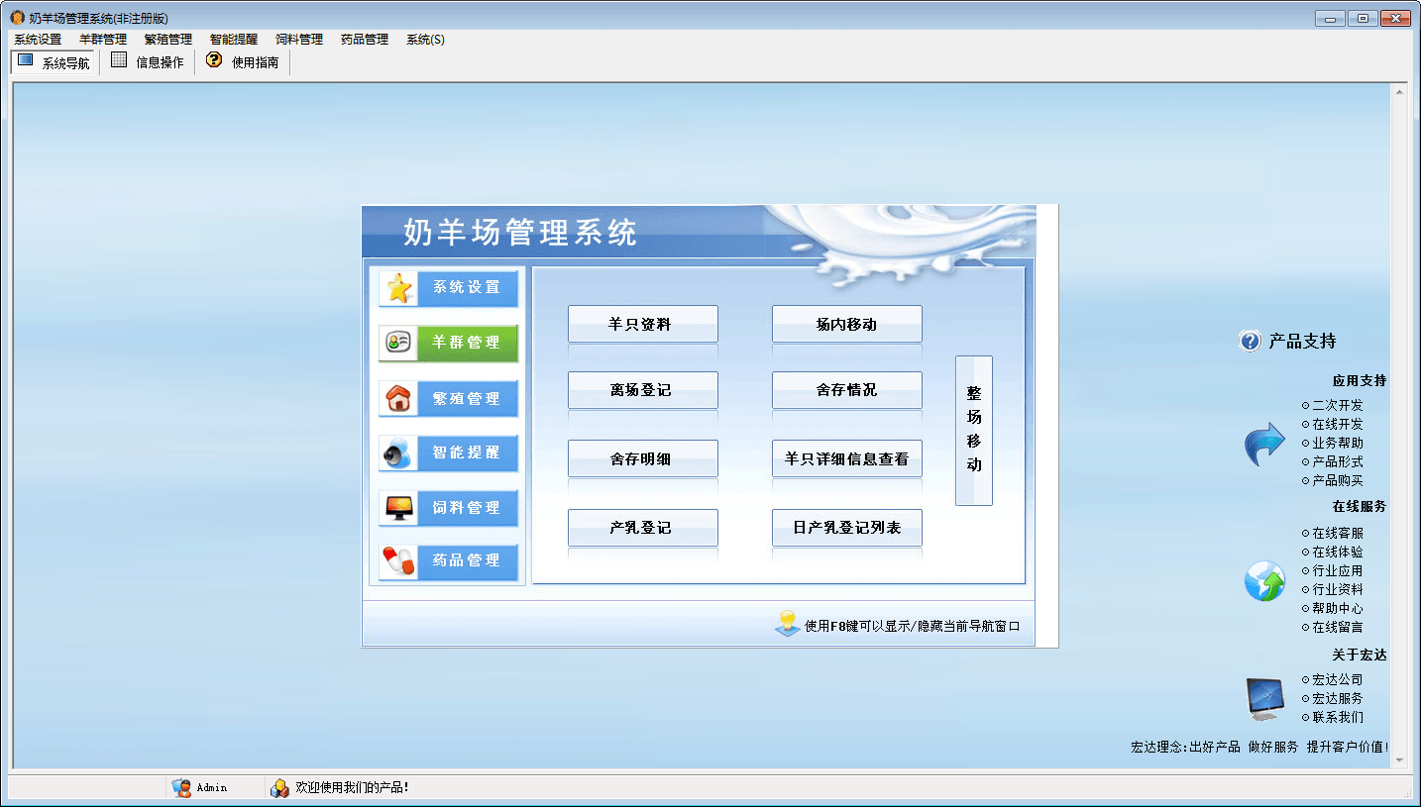Click the 宏达公司 link
The width and height of the screenshot is (1421, 807).
point(1338,679)
